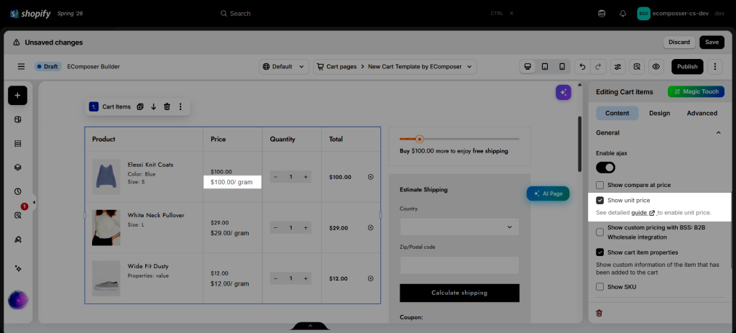Open the eye preview icon

click(655, 67)
